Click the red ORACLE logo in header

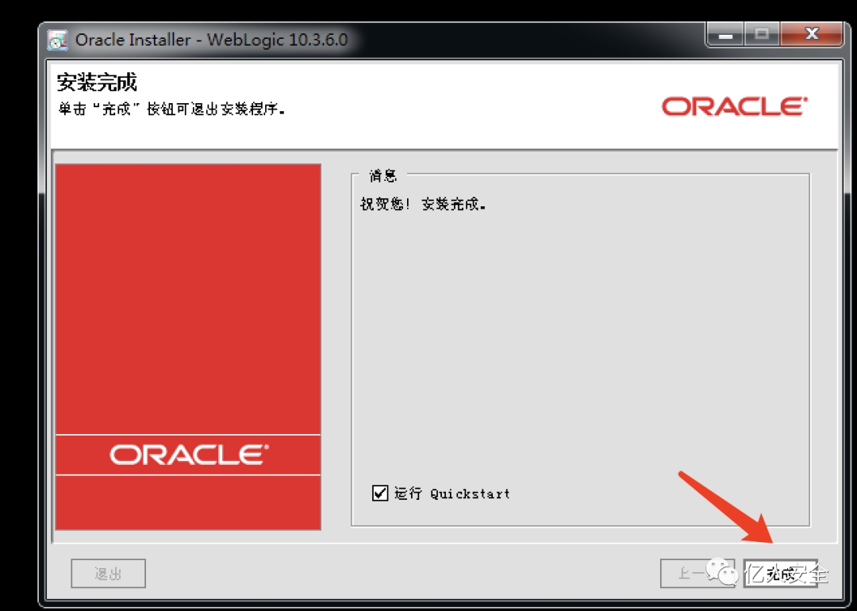click(735, 106)
